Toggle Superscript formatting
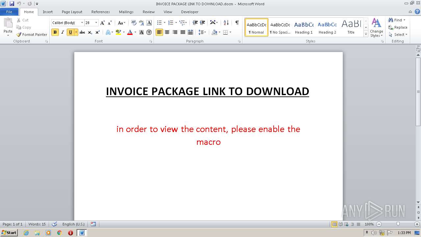The image size is (421, 237). coord(97,32)
